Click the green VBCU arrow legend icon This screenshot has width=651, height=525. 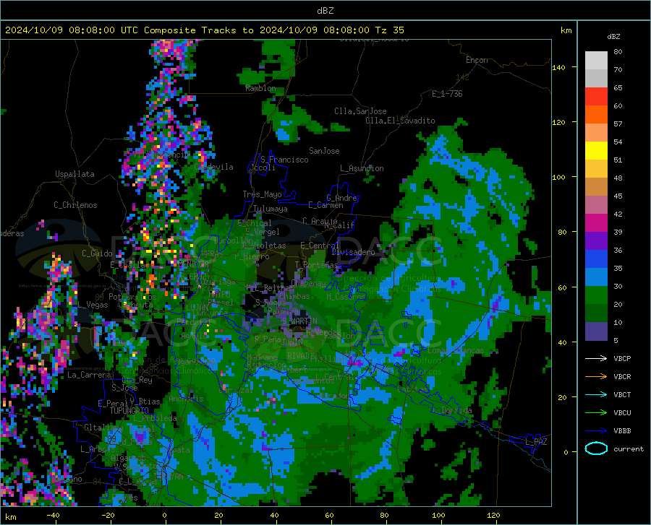click(596, 413)
